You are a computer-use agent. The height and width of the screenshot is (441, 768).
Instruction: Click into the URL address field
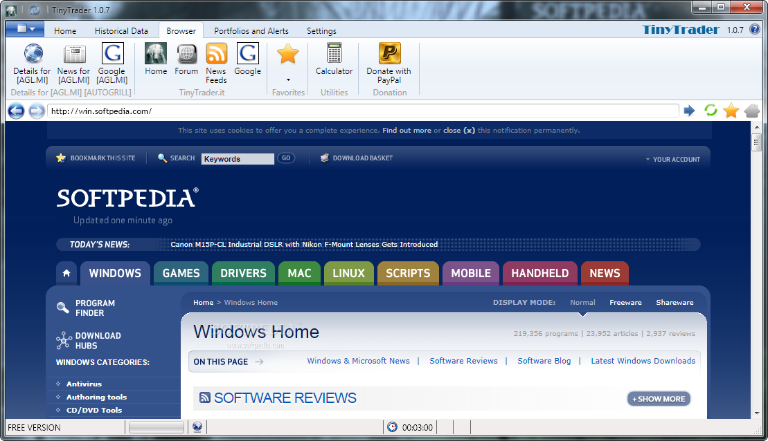click(363, 111)
